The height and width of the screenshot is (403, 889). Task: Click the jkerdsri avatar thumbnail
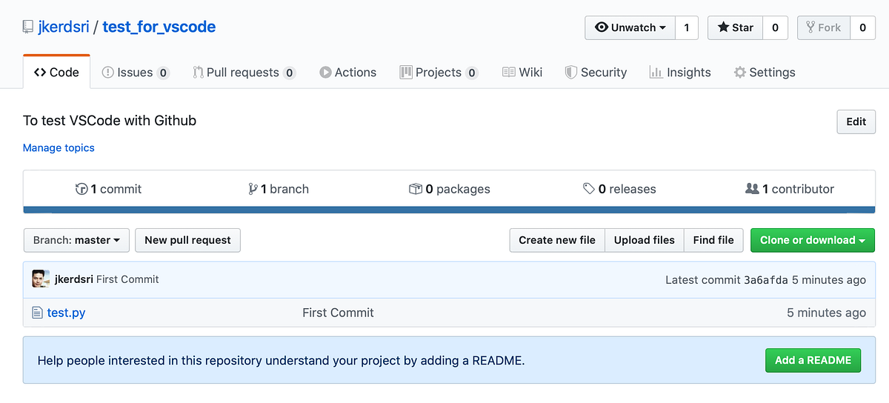pos(40,279)
